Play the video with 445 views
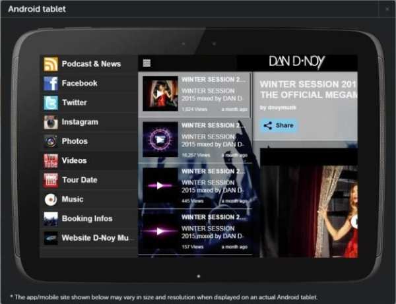 (x=160, y=186)
